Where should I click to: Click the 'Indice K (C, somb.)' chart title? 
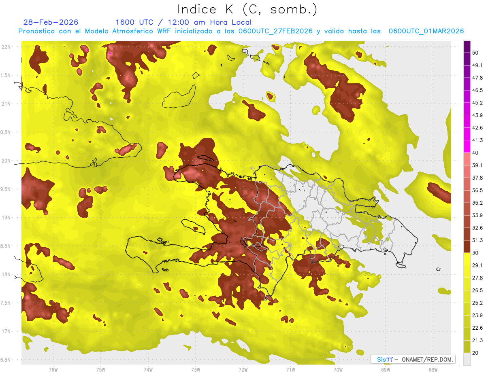247,9
